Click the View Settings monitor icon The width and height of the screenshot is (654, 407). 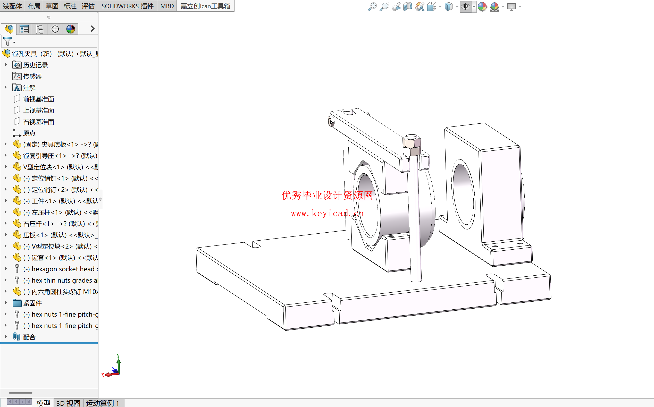point(511,6)
